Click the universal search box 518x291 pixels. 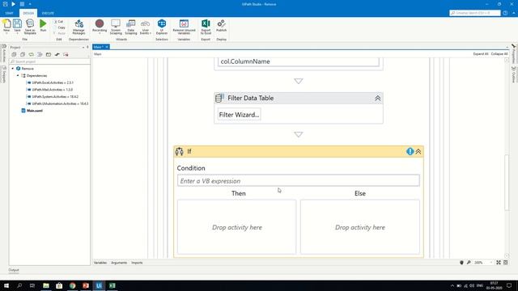(475, 13)
